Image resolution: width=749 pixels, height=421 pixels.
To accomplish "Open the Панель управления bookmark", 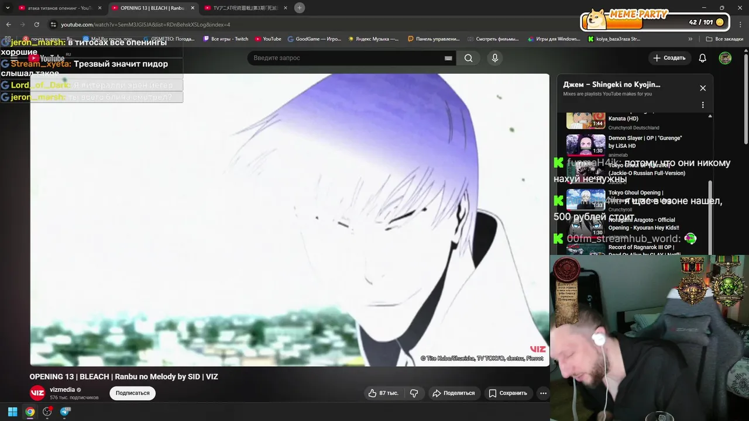I will point(433,39).
